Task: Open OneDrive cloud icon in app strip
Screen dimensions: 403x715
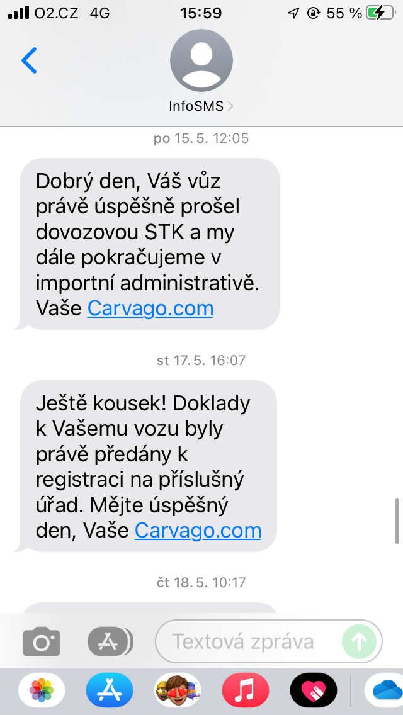Action: pos(385,690)
